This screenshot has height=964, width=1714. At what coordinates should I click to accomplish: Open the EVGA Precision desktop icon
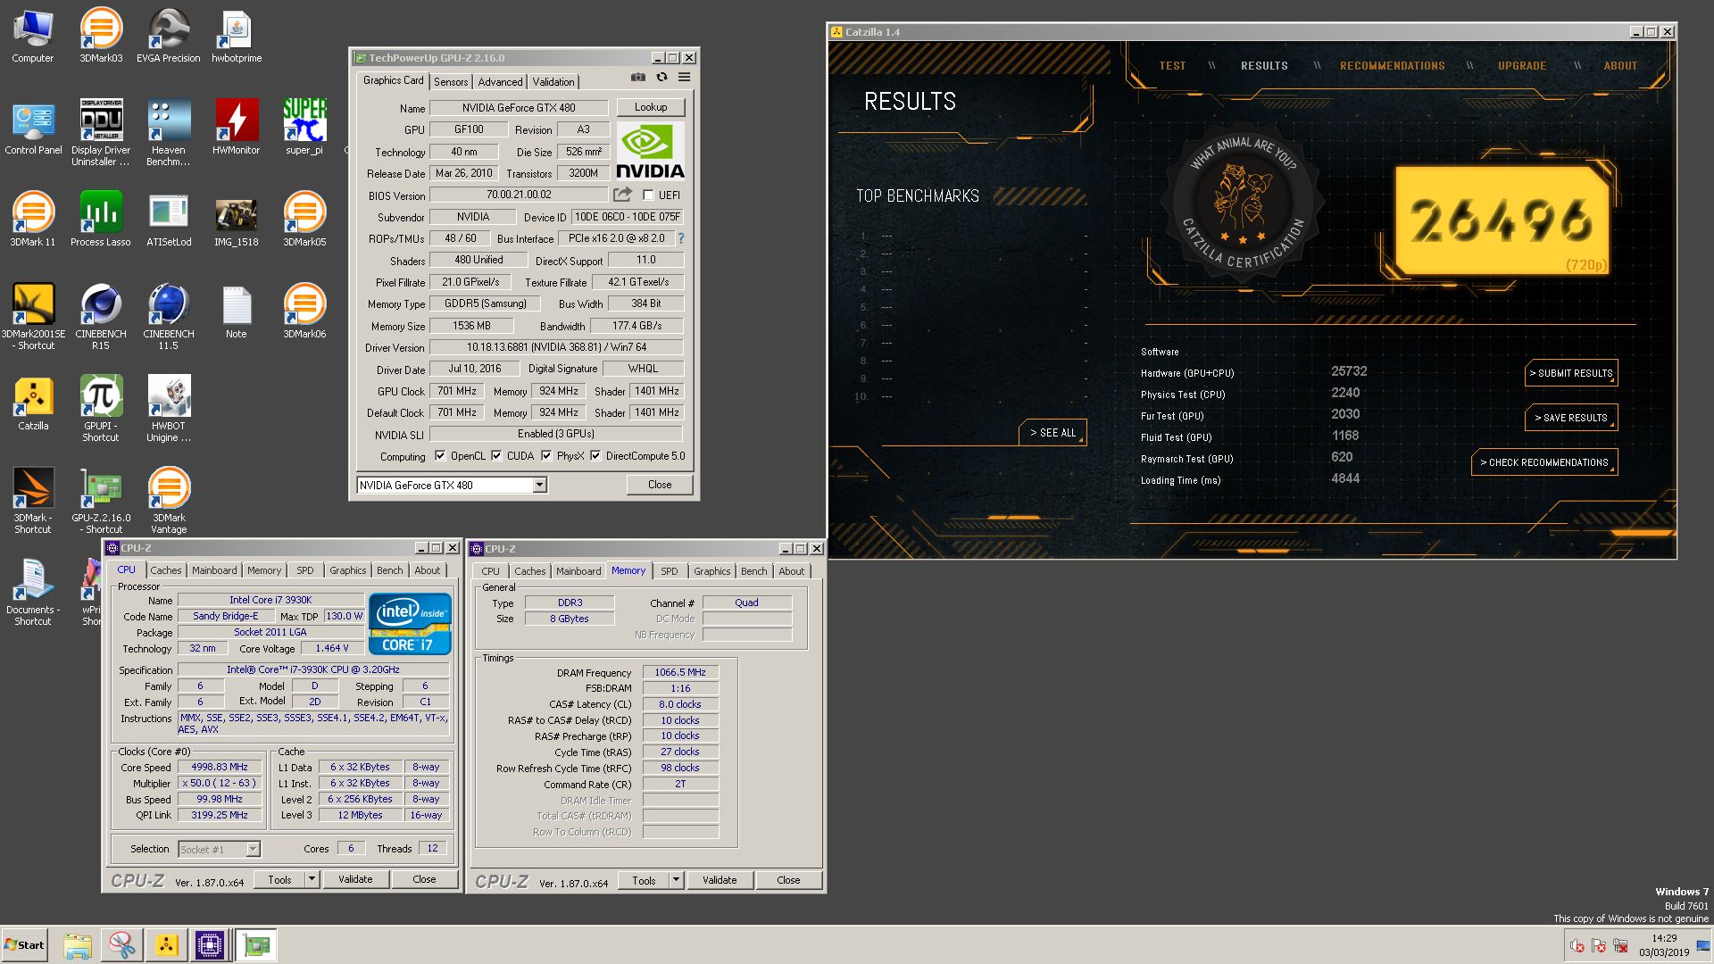pos(168,36)
